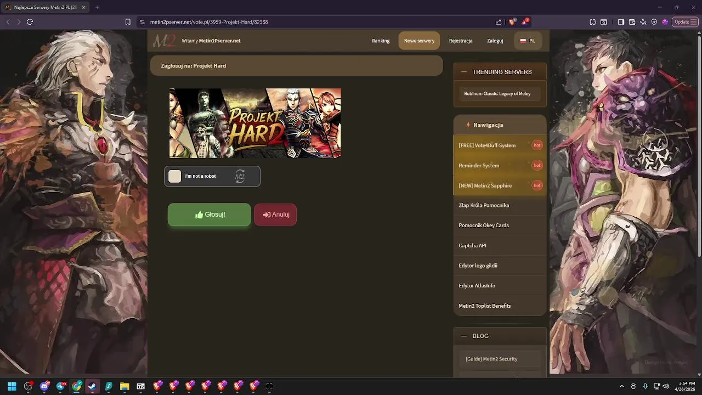
Task: Reload the page
Action: (30, 22)
